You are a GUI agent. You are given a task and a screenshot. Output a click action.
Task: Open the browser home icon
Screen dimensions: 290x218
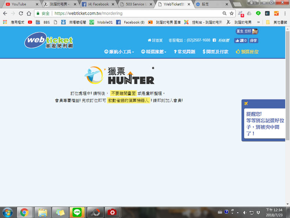click(29, 13)
